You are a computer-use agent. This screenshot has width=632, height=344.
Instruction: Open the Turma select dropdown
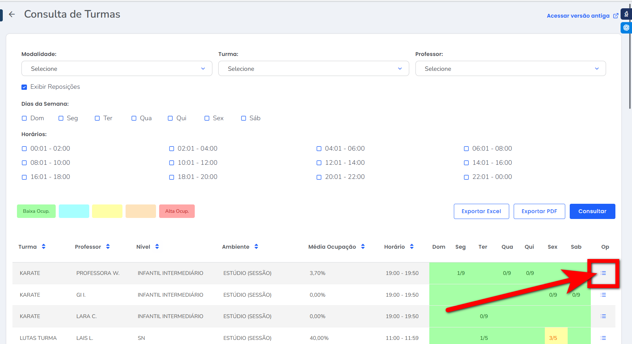pos(313,69)
